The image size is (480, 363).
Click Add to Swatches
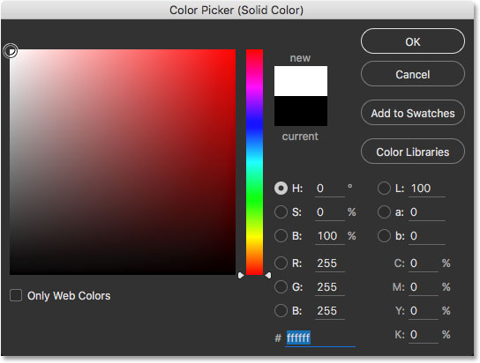[x=413, y=113]
